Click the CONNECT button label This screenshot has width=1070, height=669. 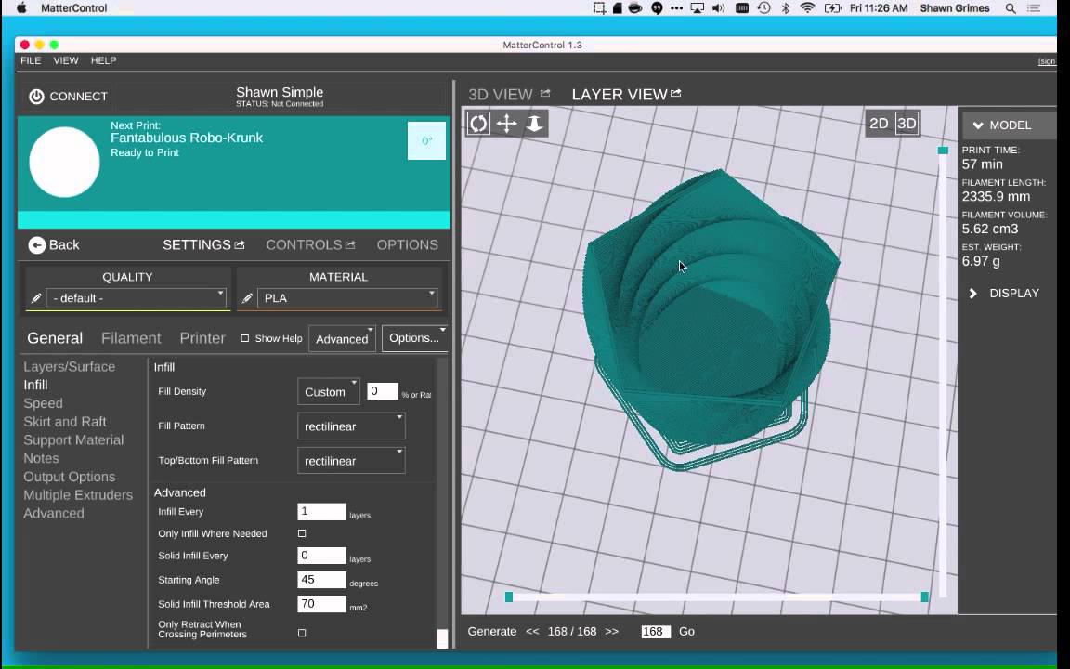tap(78, 97)
